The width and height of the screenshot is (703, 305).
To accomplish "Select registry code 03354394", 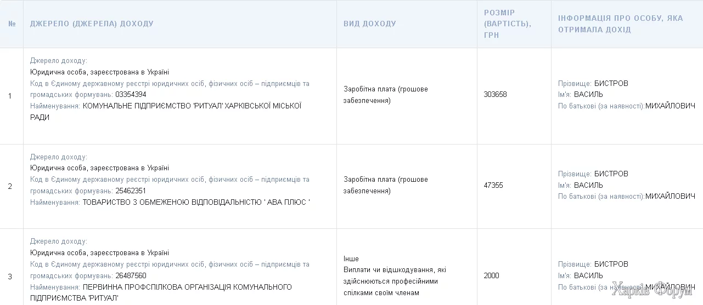I will pyautogui.click(x=131, y=95).
